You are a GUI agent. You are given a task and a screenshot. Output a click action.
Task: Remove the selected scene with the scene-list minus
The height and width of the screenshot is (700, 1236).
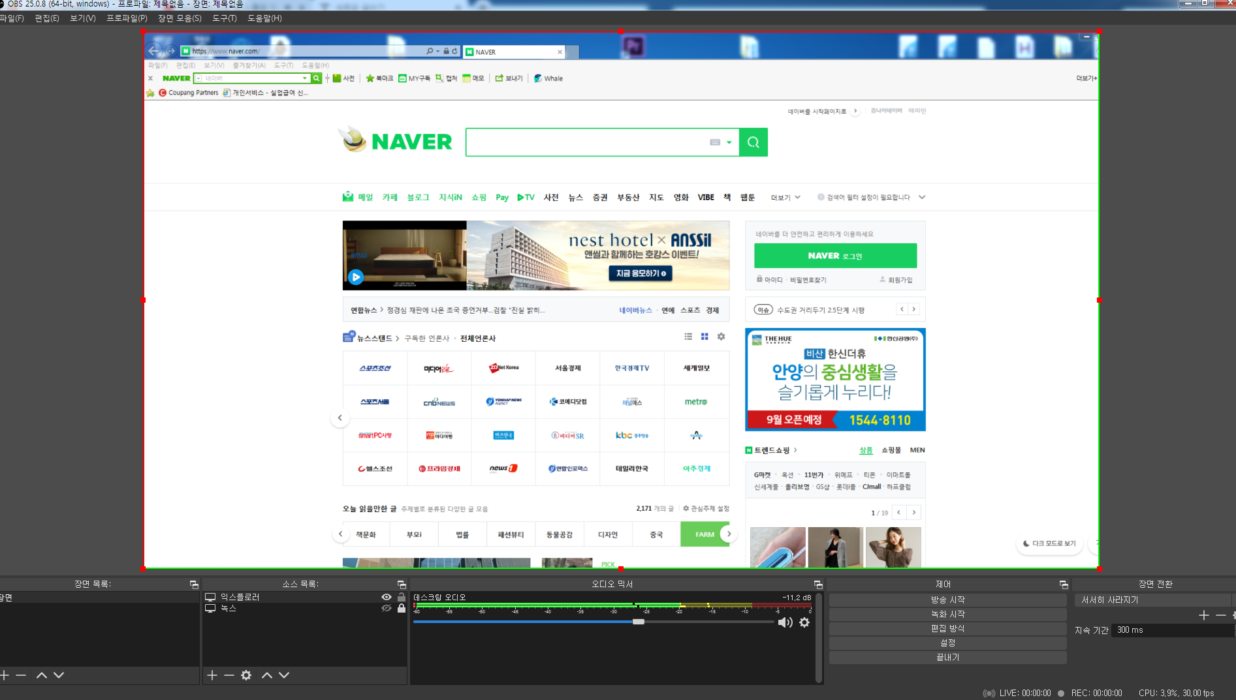21,675
